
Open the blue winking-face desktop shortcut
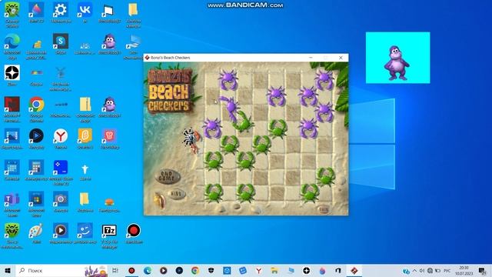point(85,231)
